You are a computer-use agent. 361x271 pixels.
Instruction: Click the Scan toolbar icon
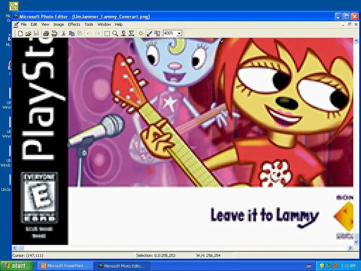[54, 34]
